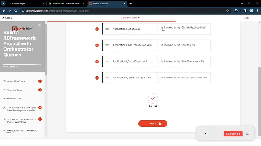Click the 'KillAllProcesses' file match description
Viewport: 261px width, 146px height.
pyautogui.click(x=183, y=61)
